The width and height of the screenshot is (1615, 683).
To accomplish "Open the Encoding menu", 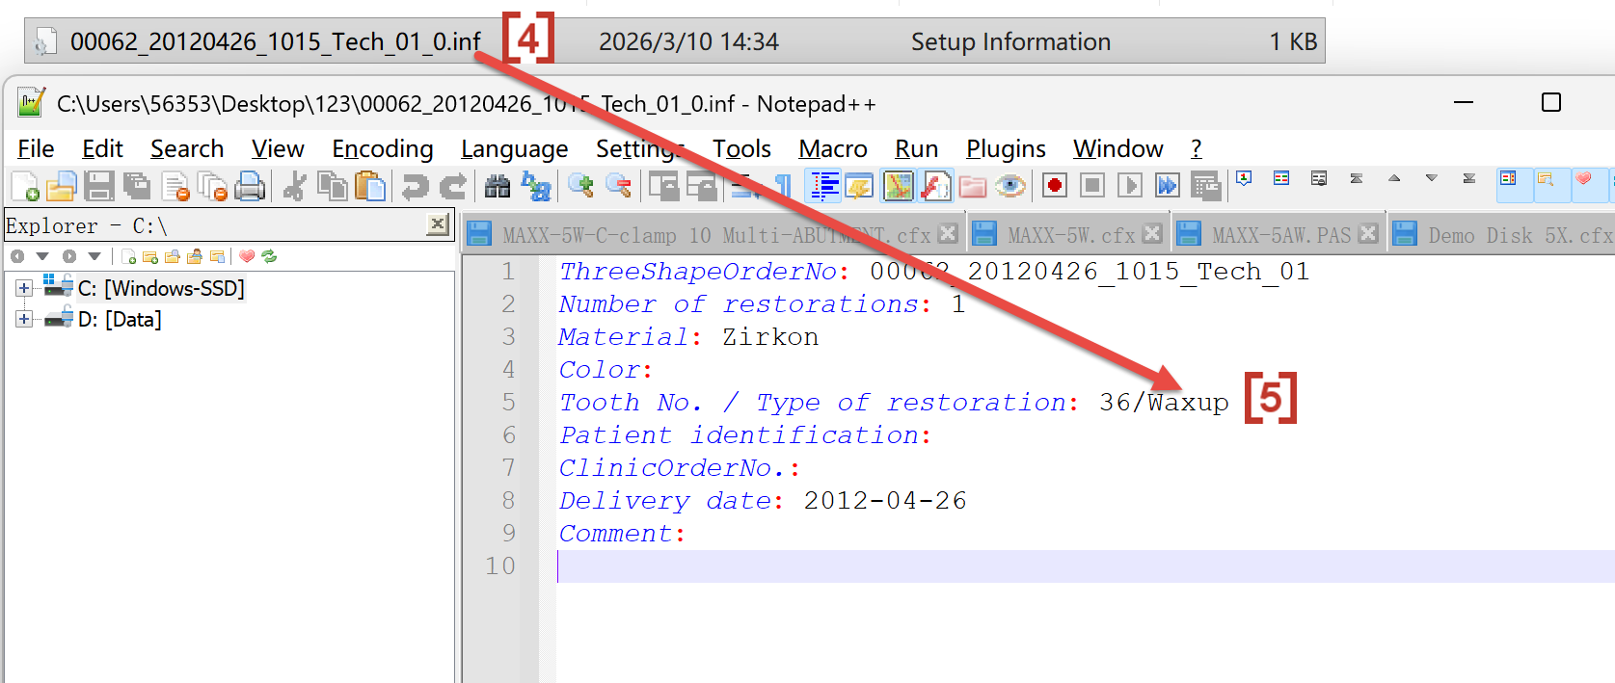I will point(383,149).
